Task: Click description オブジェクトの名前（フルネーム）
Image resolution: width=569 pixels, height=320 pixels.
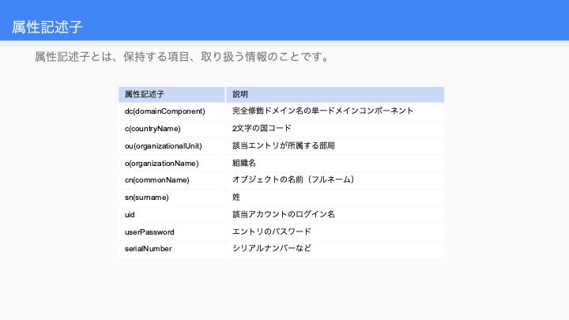Action: tap(294, 180)
